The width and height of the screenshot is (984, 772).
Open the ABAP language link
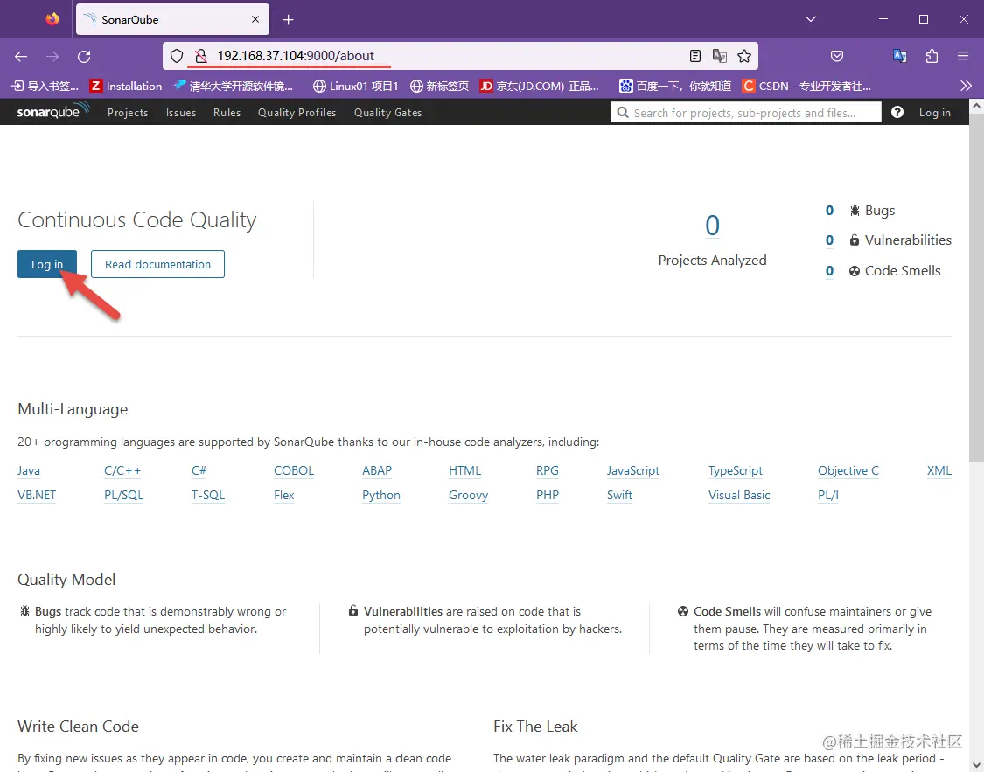376,471
